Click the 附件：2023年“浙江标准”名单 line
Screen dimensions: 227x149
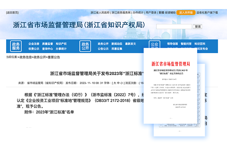click(49, 112)
